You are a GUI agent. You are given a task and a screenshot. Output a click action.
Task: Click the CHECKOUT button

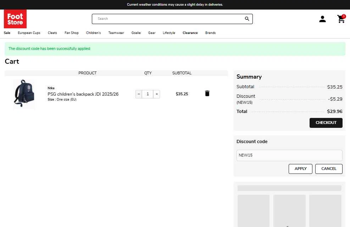tap(326, 123)
